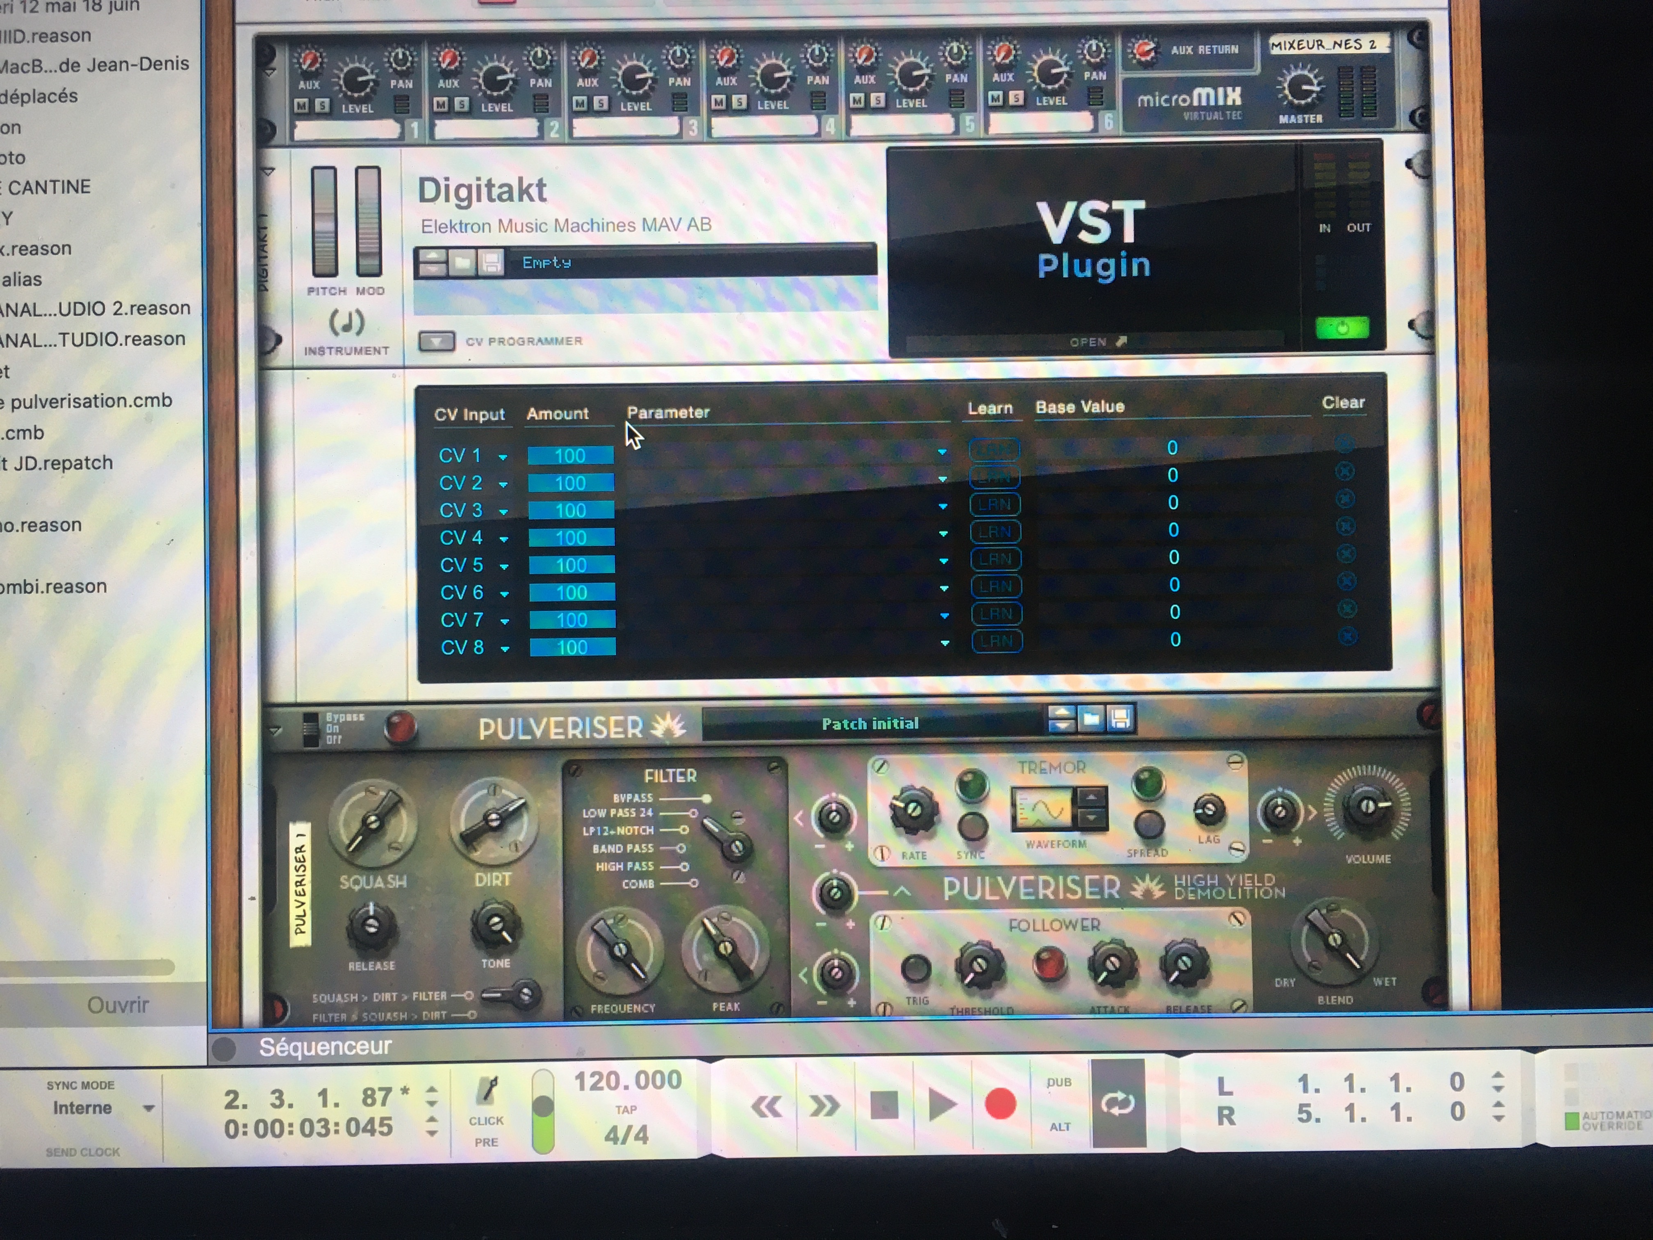Open the CV 1 input dropdown

click(x=503, y=457)
